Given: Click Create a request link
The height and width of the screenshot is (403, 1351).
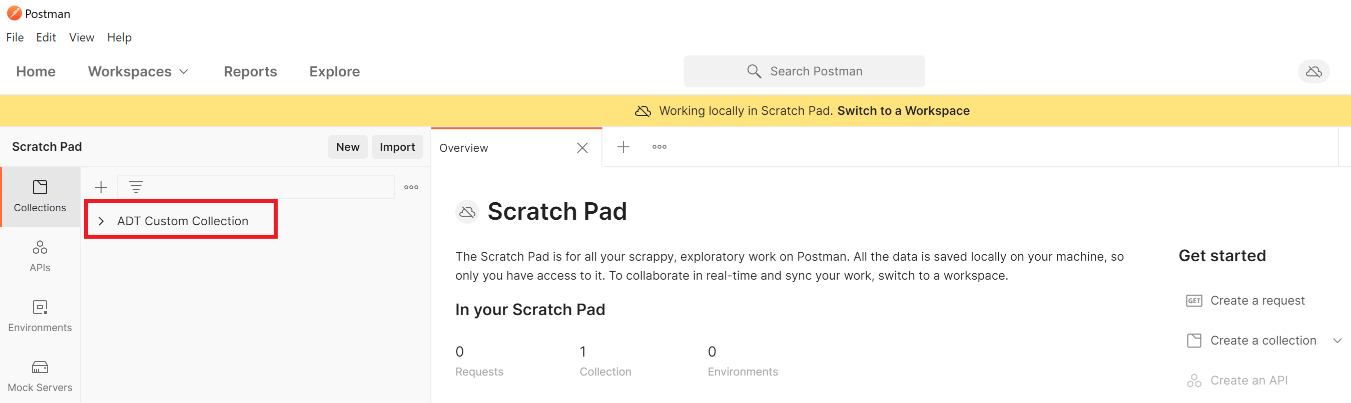Looking at the screenshot, I should (1257, 301).
